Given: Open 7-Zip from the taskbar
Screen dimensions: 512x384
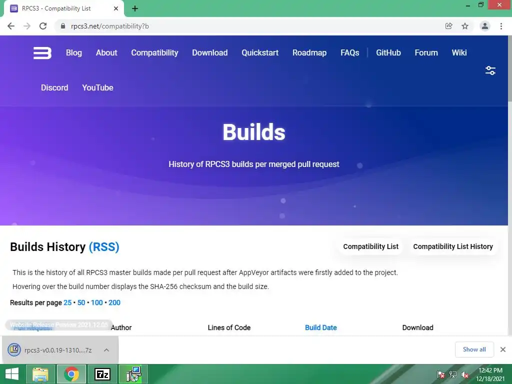Looking at the screenshot, I should click(x=102, y=374).
